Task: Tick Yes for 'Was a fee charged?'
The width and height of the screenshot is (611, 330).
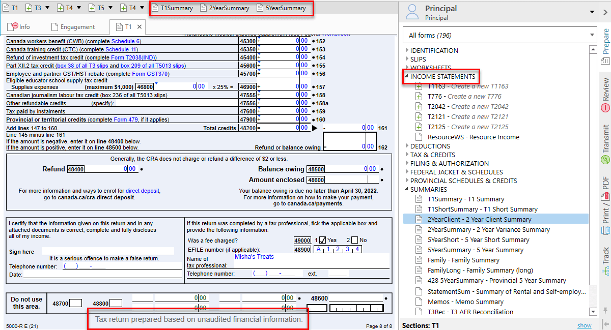Action: (322, 241)
